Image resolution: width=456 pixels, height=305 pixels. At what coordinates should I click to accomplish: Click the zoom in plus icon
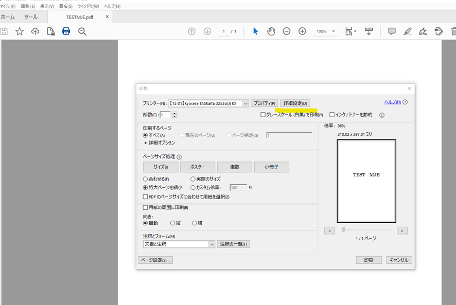(302, 31)
